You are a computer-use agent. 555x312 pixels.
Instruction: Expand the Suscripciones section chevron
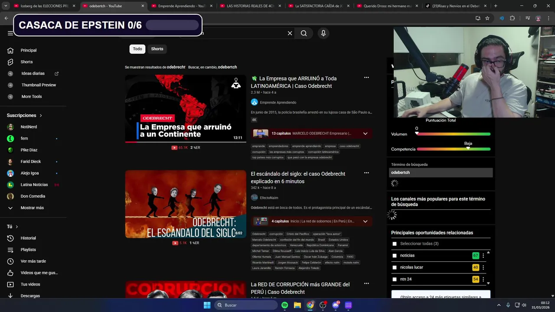click(x=41, y=116)
